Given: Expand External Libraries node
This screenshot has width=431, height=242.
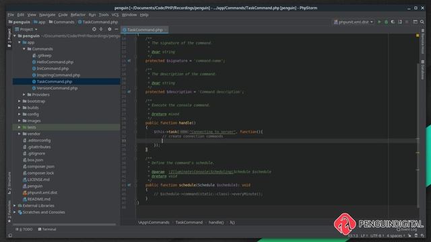Looking at the screenshot, I should tap(15, 206).
